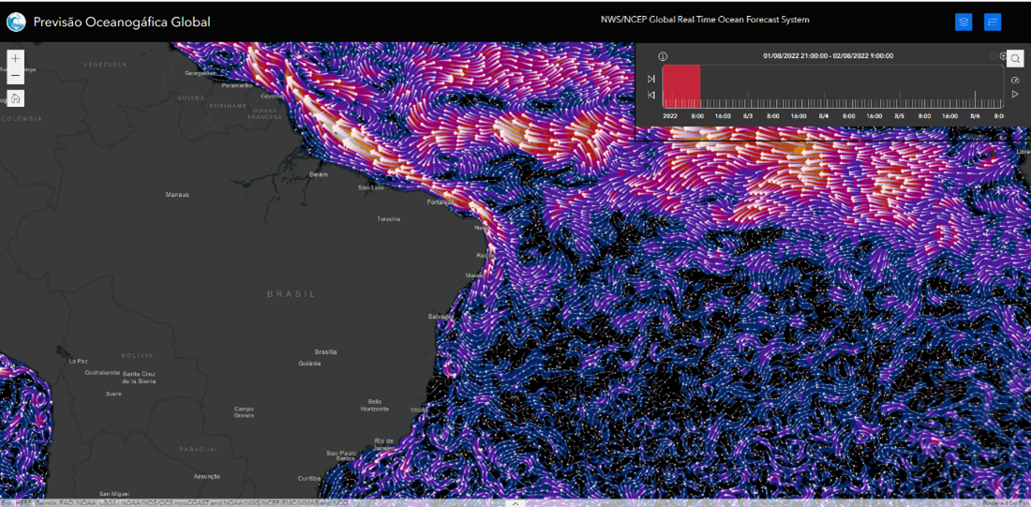Open the map search tool
1031x507 pixels.
(1015, 58)
